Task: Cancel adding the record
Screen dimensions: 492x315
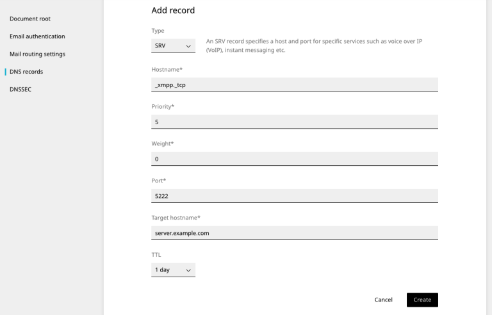Action: (x=384, y=300)
